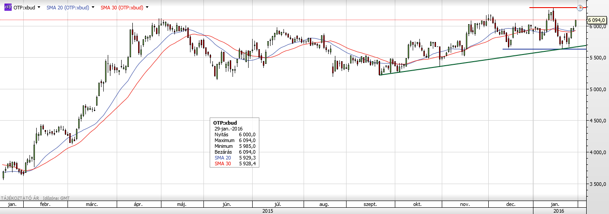Click the 6 000,0 price axis label
Viewport: 609px width, 214px height.
click(x=598, y=27)
